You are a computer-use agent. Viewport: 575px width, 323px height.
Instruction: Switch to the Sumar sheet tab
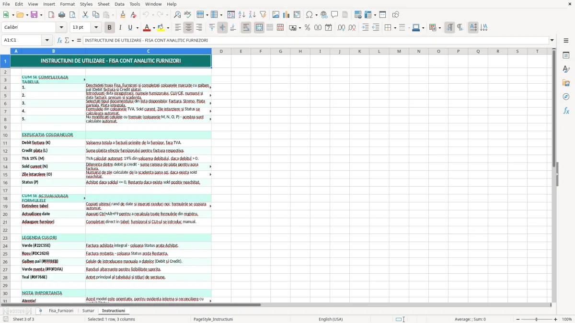click(x=88, y=311)
